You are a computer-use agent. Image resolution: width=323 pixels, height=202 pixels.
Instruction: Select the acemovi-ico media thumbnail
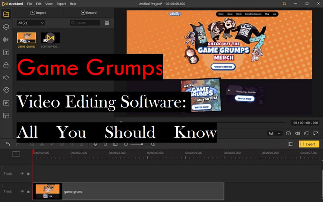50,38
